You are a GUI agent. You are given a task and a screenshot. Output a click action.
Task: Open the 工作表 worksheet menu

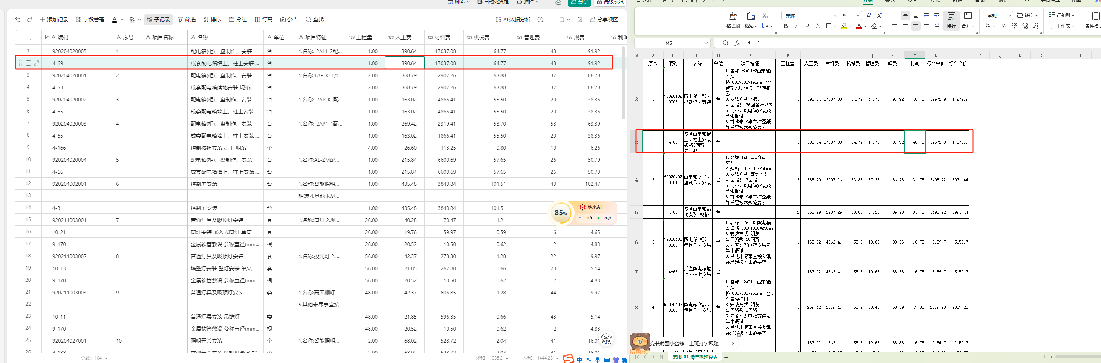click(x=1061, y=26)
